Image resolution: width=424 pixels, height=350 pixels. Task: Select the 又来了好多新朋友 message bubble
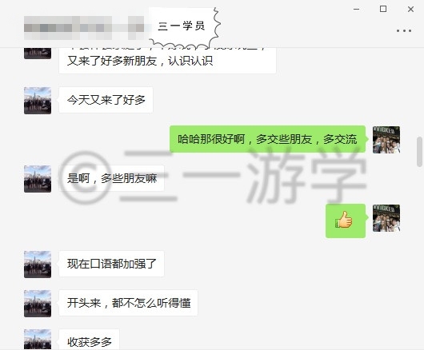pos(167,61)
